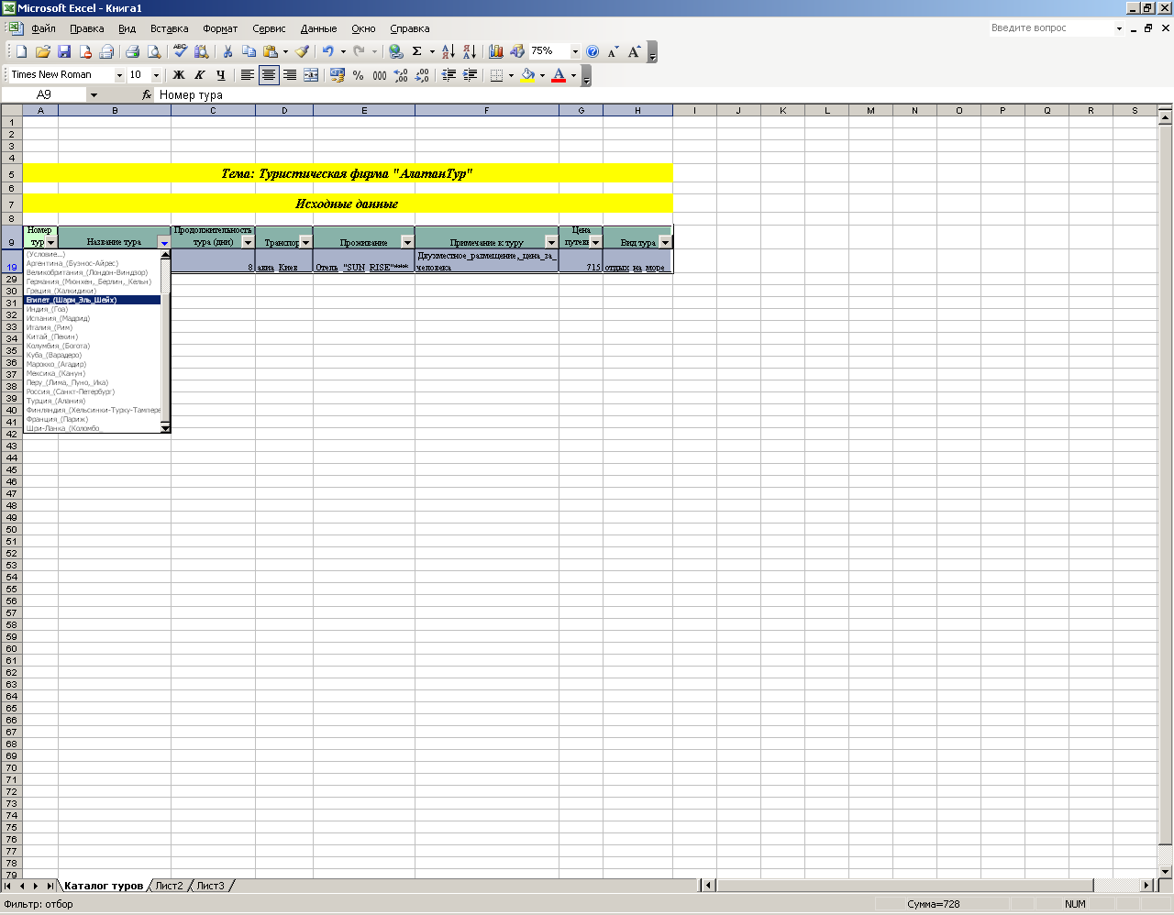Open Print Preview icon
This screenshot has height=915, width=1174.
pos(154,52)
